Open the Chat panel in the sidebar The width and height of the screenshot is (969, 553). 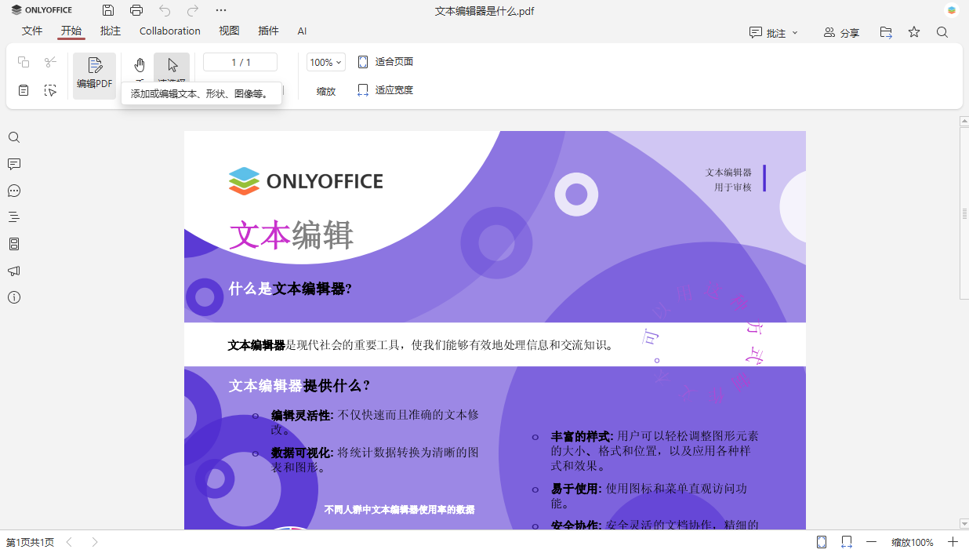point(14,191)
